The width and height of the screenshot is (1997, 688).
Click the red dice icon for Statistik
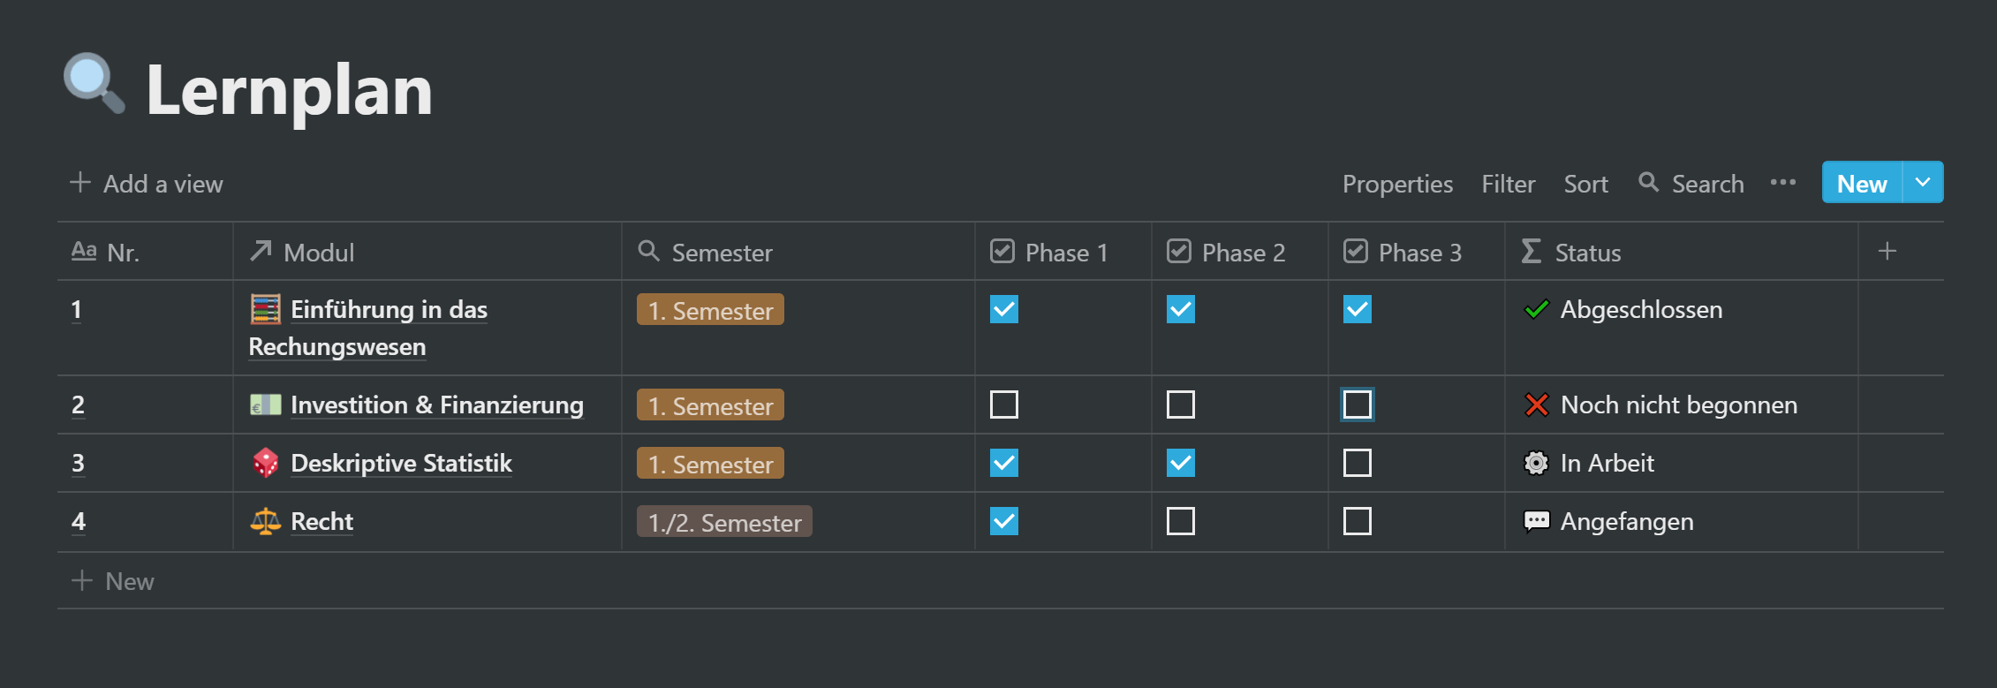pos(266,464)
